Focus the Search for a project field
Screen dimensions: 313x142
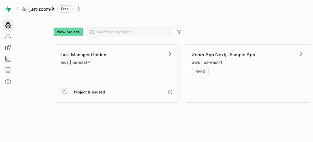(130, 32)
